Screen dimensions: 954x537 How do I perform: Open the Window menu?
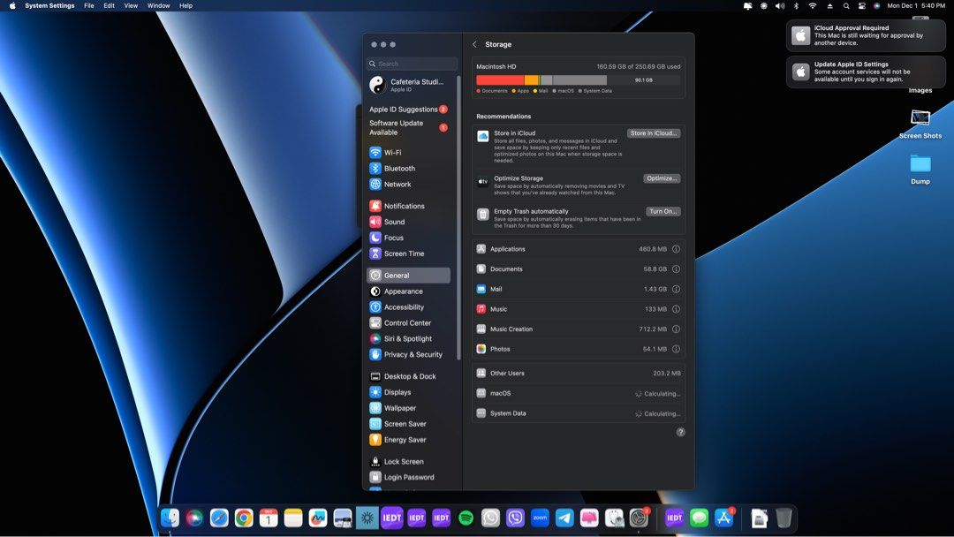158,5
